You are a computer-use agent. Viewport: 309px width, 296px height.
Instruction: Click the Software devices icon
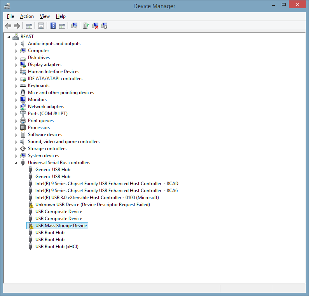(x=23, y=135)
